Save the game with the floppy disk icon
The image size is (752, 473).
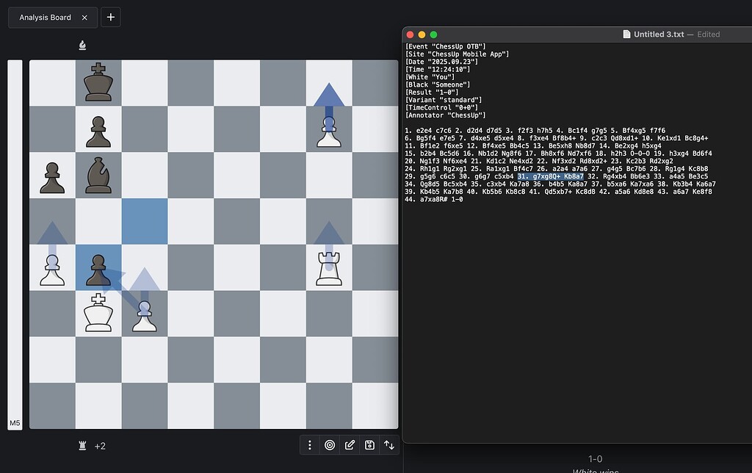coord(369,444)
